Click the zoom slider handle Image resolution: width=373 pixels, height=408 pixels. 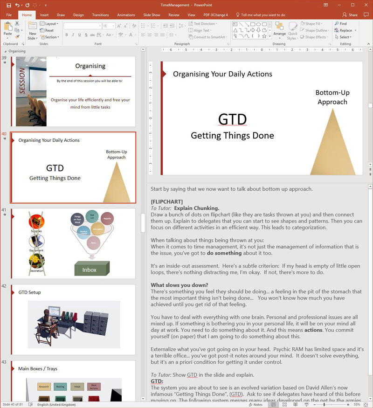pyautogui.click(x=324, y=405)
